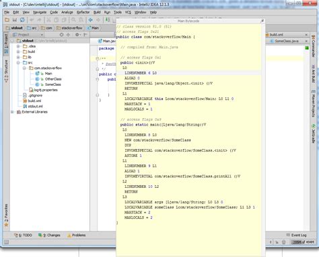Click the Copy toolbar icon
This screenshot has width=319, height=257.
pos(56,20)
